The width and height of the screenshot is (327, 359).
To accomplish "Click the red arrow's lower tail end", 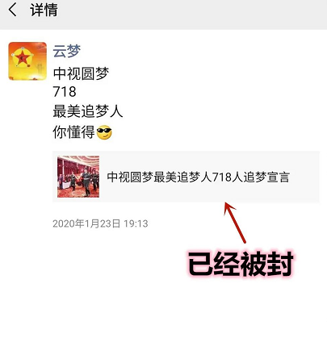I will coord(243,240).
